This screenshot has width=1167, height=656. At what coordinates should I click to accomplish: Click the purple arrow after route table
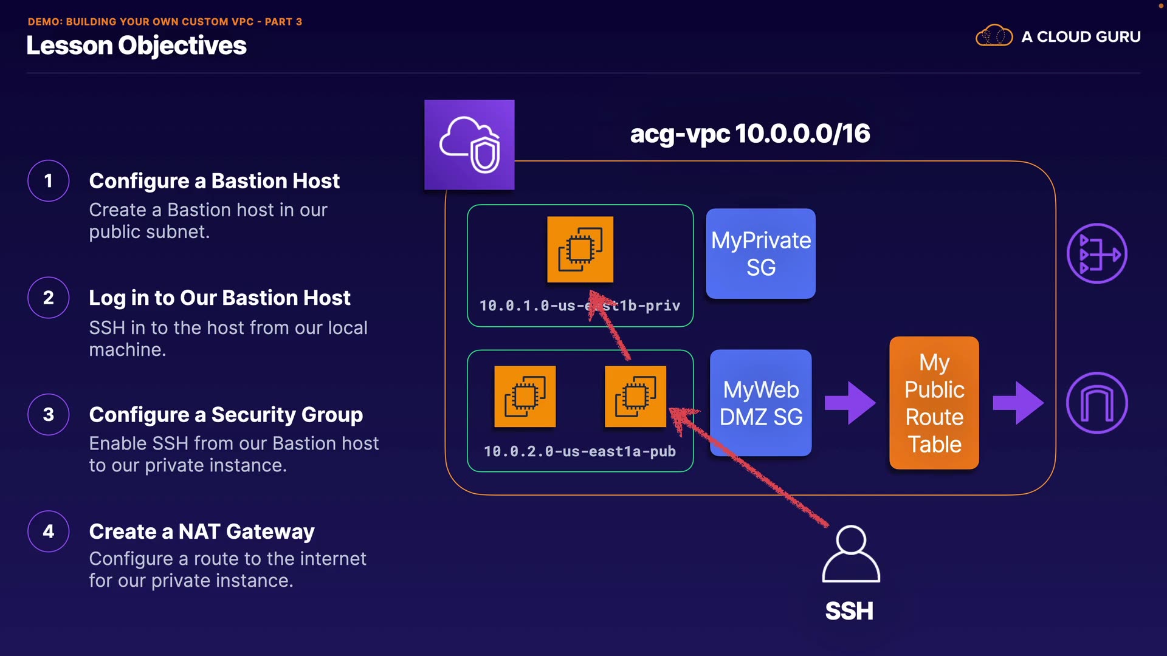coord(1018,403)
